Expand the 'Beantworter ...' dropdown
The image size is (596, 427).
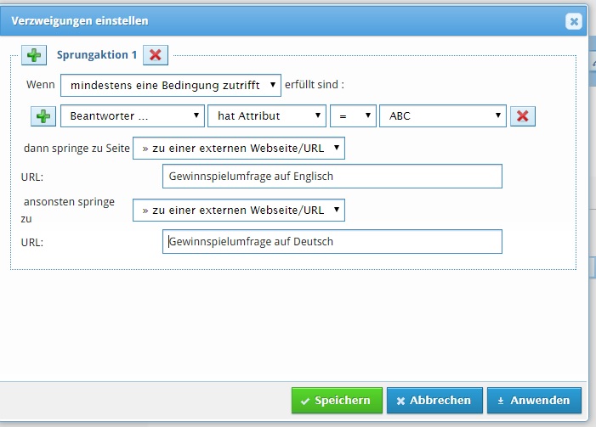(x=133, y=115)
